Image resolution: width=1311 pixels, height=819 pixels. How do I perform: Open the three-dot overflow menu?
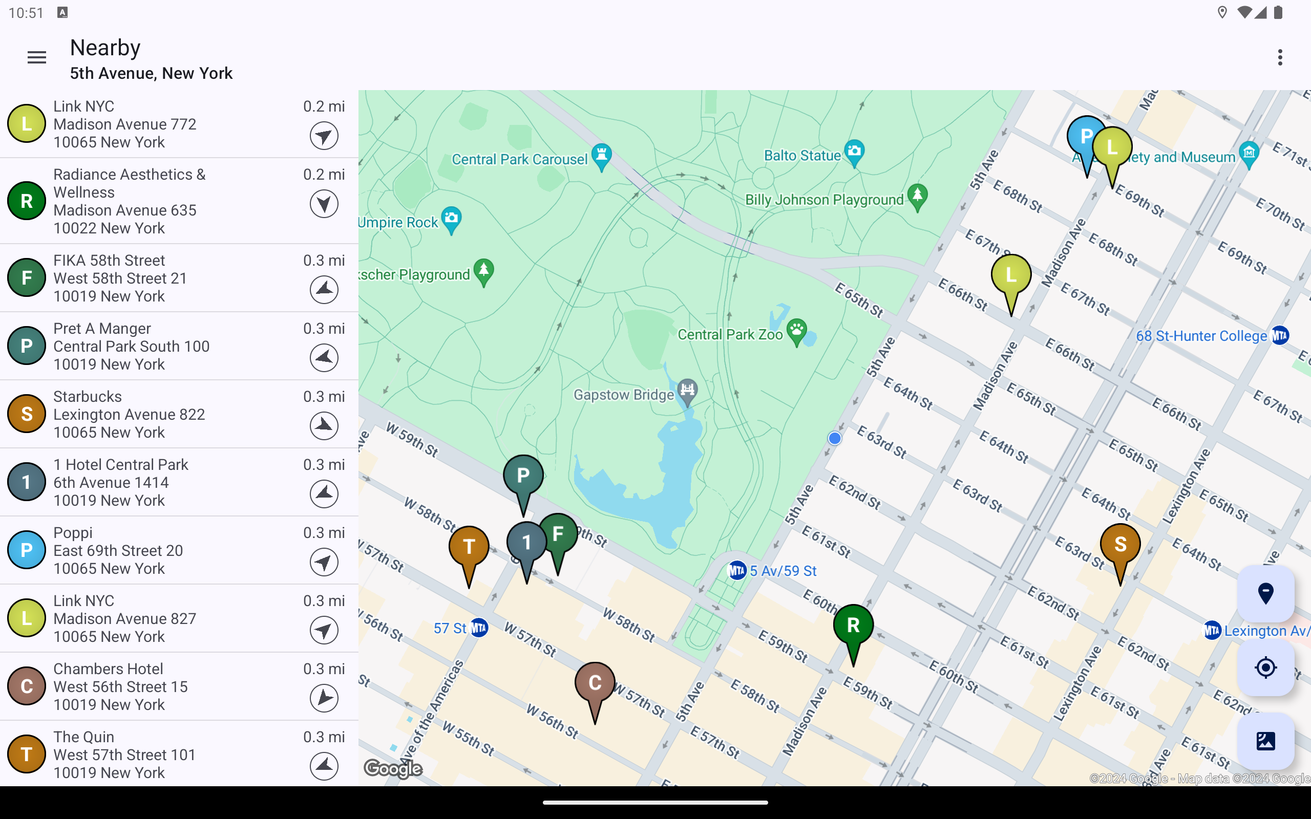click(1280, 57)
